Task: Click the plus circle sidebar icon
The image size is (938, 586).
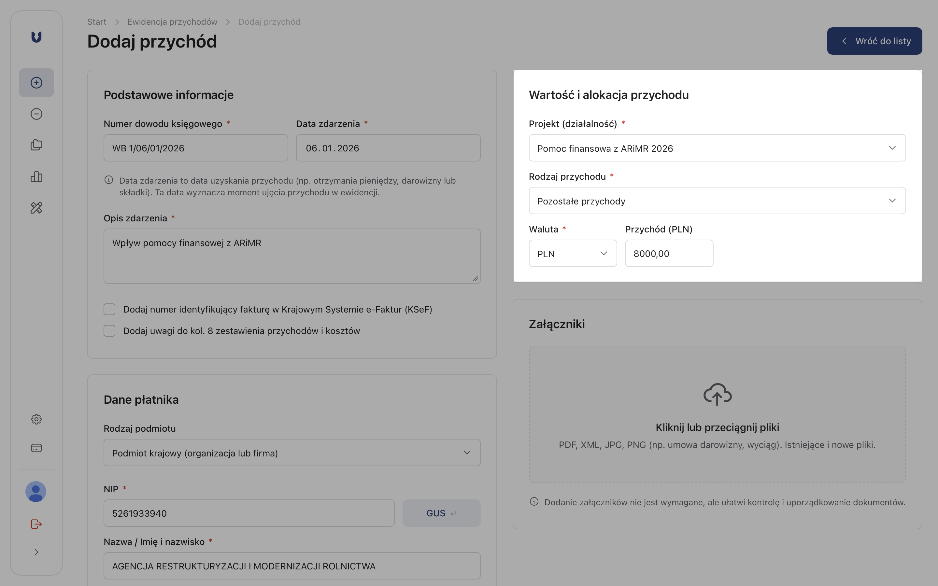Action: pos(36,83)
